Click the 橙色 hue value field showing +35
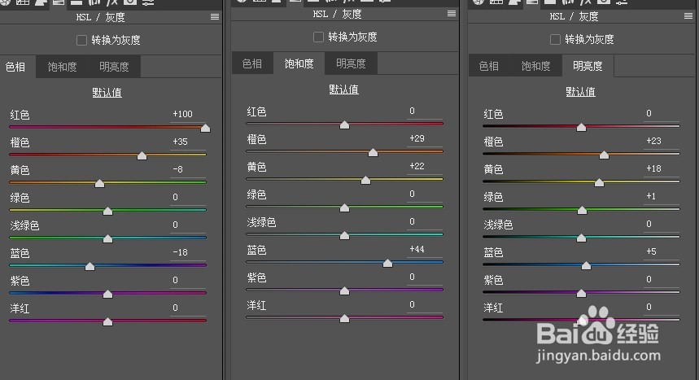This screenshot has width=699, height=380. point(187,142)
